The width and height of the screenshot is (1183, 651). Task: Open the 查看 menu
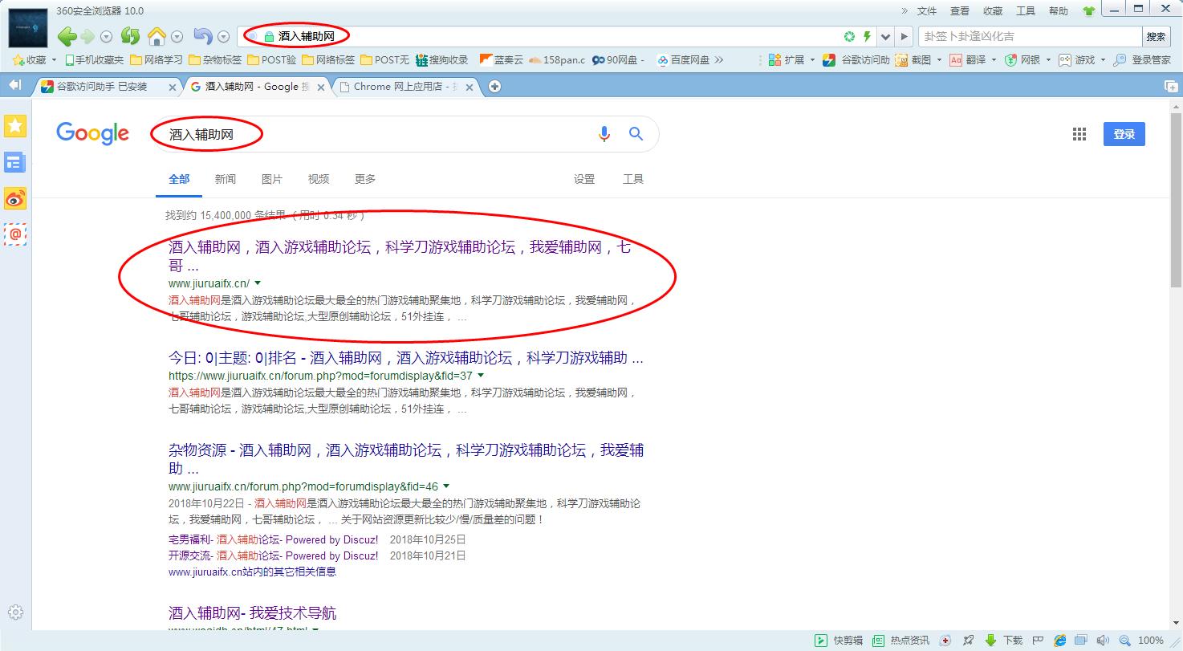960,11
